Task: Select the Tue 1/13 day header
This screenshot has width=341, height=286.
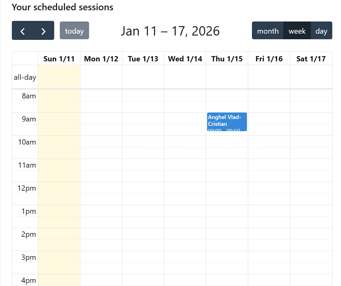Action: click(143, 59)
